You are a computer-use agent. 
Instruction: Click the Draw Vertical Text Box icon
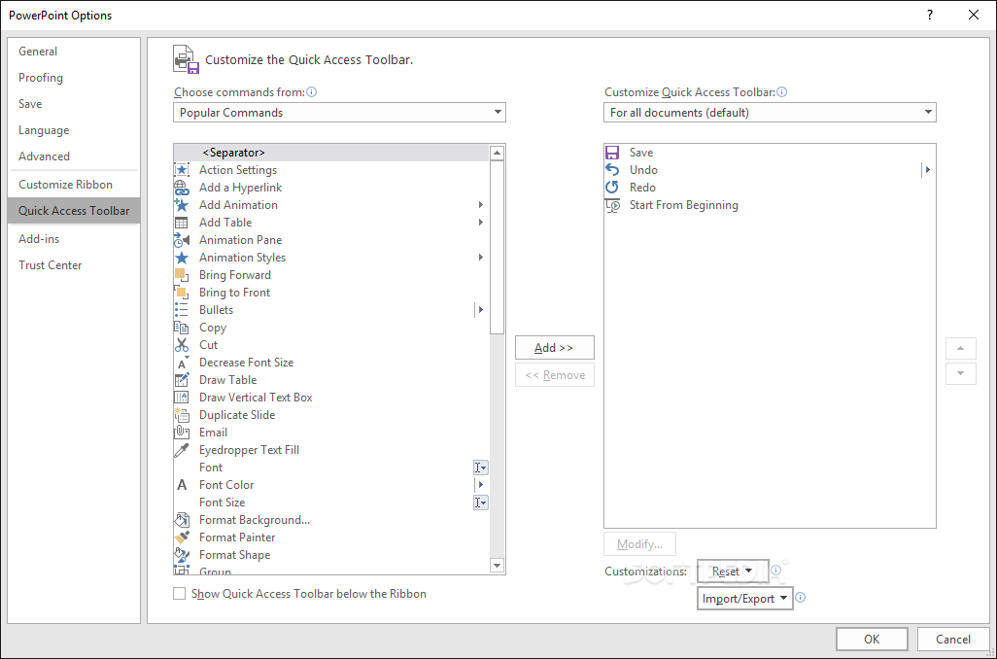pyautogui.click(x=182, y=398)
